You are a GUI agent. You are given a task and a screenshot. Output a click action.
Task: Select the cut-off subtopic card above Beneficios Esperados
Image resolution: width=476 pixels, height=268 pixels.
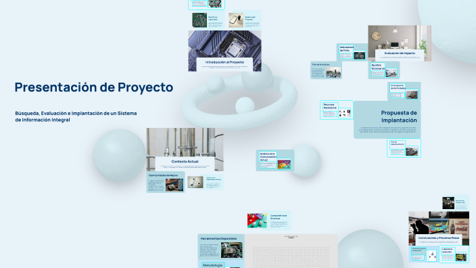pyautogui.click(x=206, y=5)
